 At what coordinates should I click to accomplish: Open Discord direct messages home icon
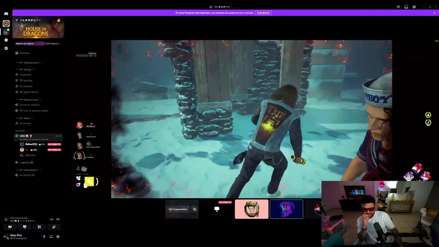point(6,14)
